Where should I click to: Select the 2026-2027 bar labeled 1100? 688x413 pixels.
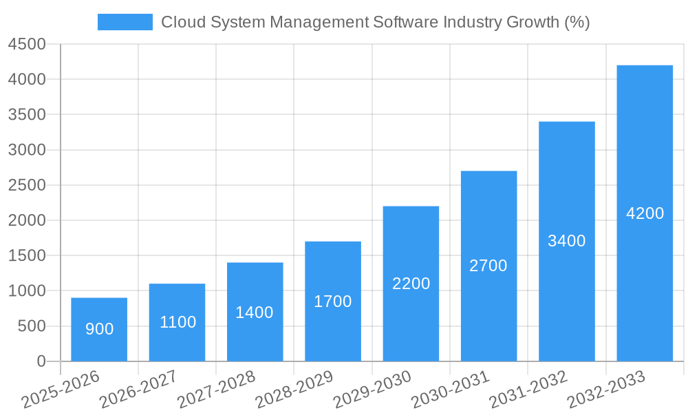(x=178, y=323)
